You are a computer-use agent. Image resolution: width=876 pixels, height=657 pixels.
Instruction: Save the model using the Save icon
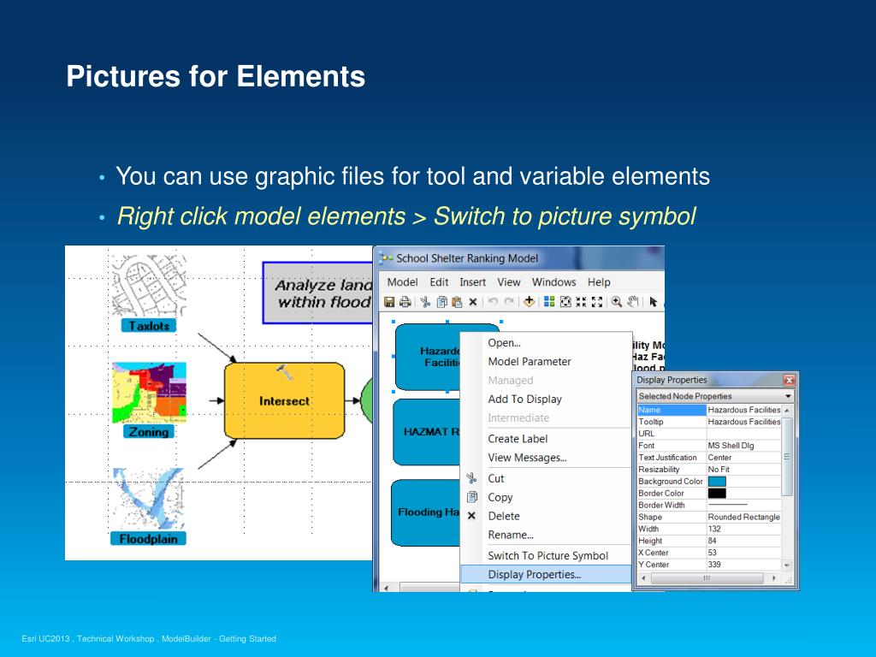tap(389, 302)
